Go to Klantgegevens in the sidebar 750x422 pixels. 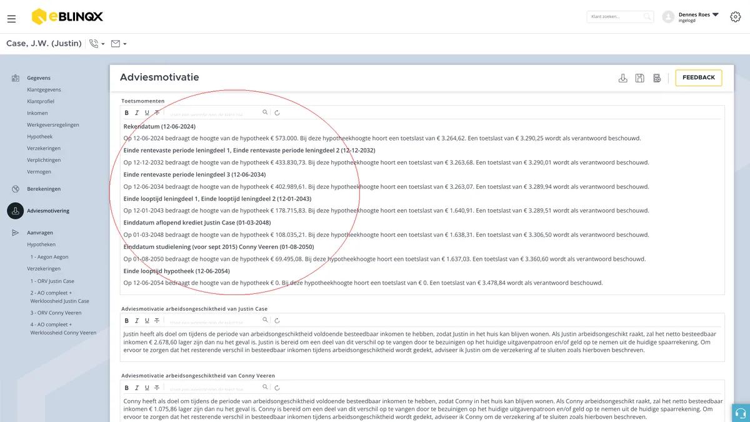coord(44,90)
